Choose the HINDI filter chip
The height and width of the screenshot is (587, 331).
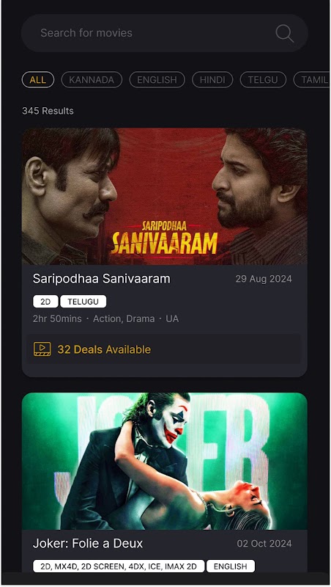212,80
